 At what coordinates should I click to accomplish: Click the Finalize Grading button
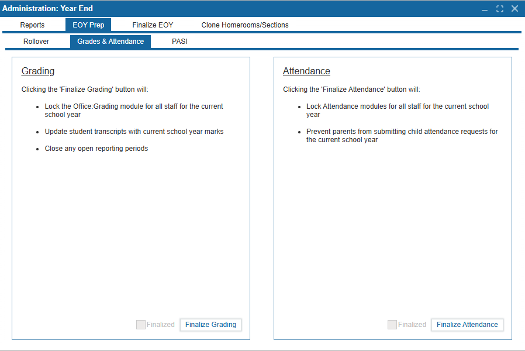(210, 325)
